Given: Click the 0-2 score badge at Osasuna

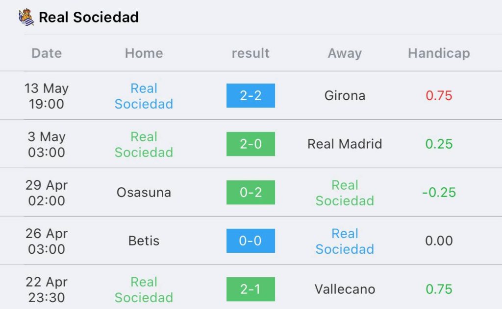Looking at the screenshot, I should pos(251,192).
